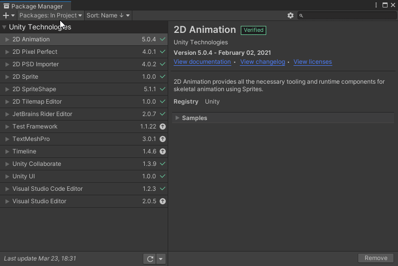Click update available icon for TextMeshPro
The image size is (398, 266).
click(163, 139)
